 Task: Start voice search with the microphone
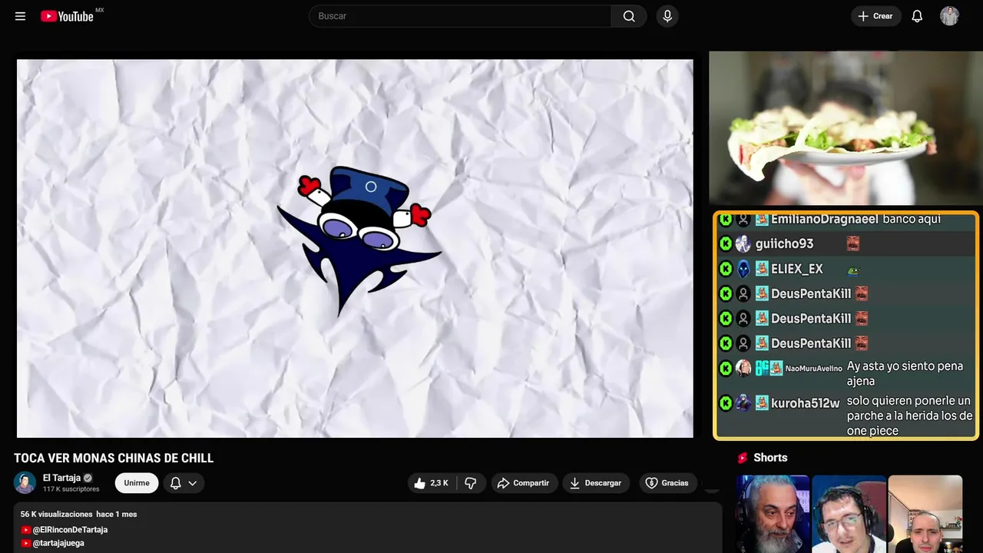click(667, 16)
